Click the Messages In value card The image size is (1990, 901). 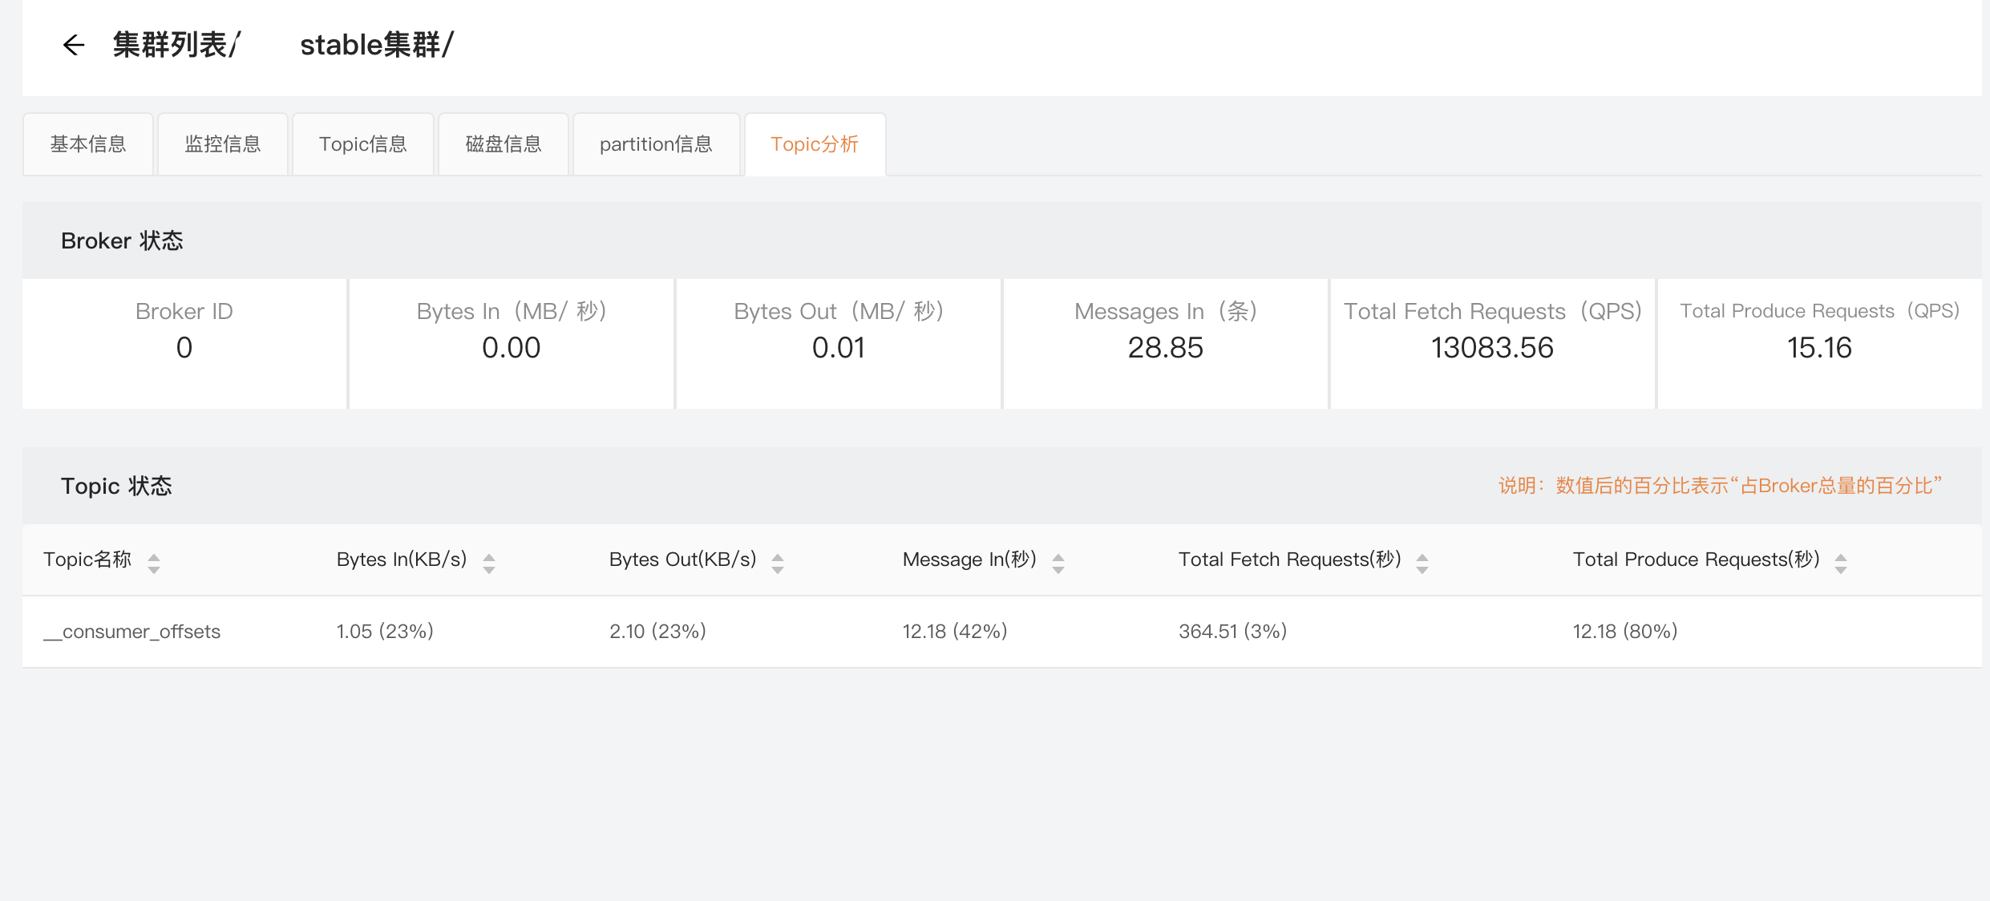pyautogui.click(x=1165, y=343)
